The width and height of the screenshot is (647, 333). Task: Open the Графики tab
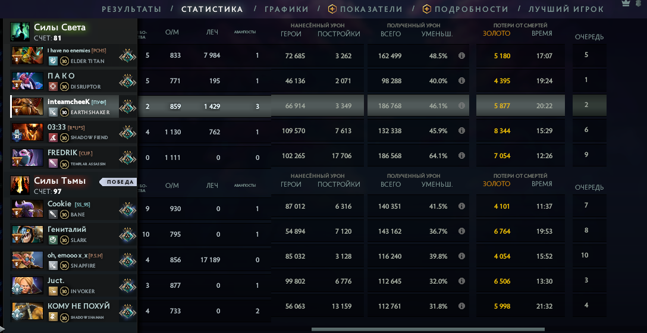coord(287,9)
